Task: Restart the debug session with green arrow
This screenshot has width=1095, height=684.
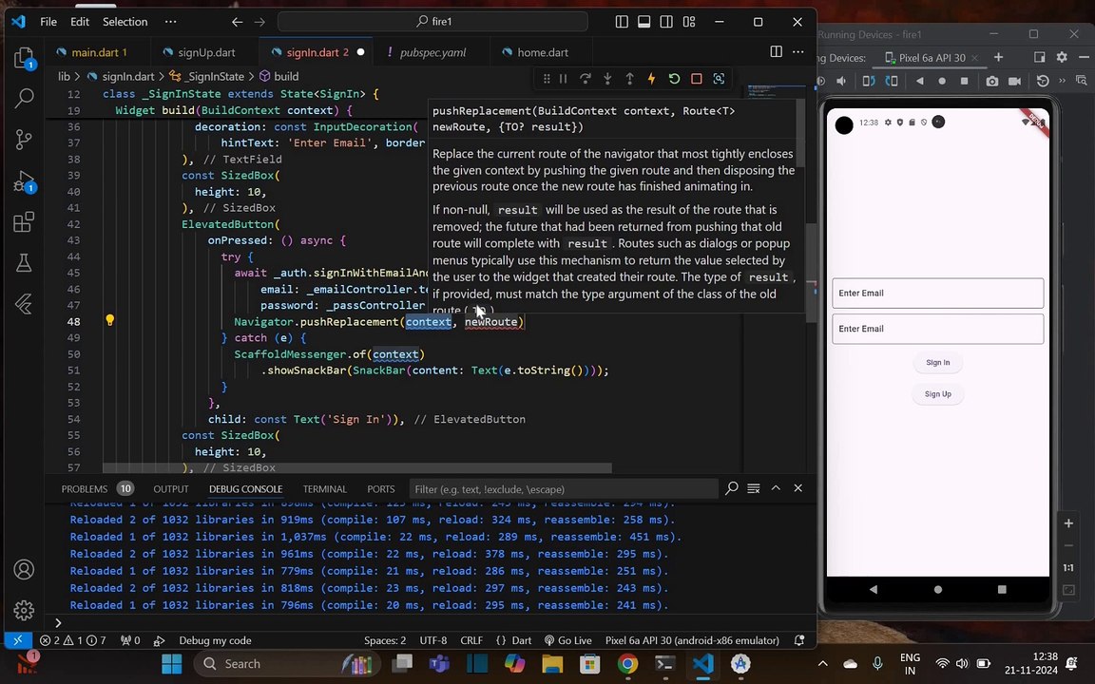Action: pyautogui.click(x=674, y=79)
